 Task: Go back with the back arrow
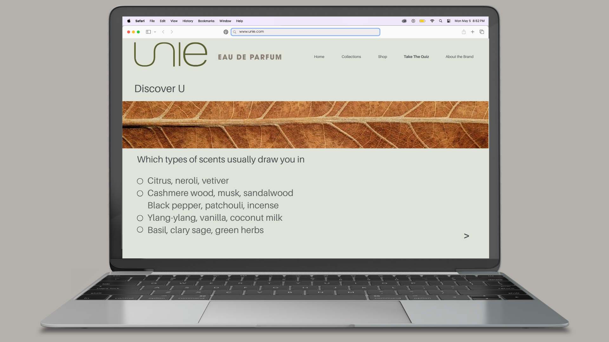[163, 32]
